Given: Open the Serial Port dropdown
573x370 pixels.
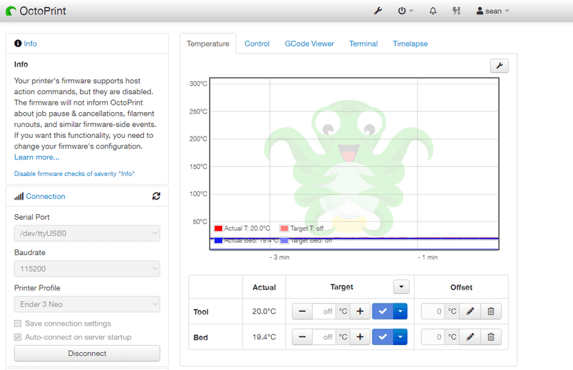Looking at the screenshot, I should pos(87,234).
